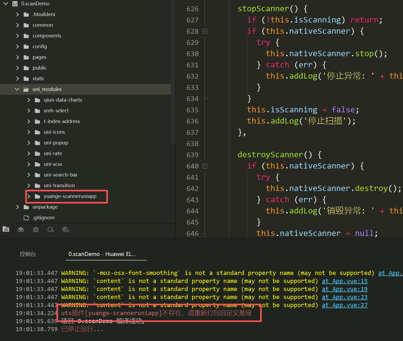Click fold end marker at line 634

point(206,99)
